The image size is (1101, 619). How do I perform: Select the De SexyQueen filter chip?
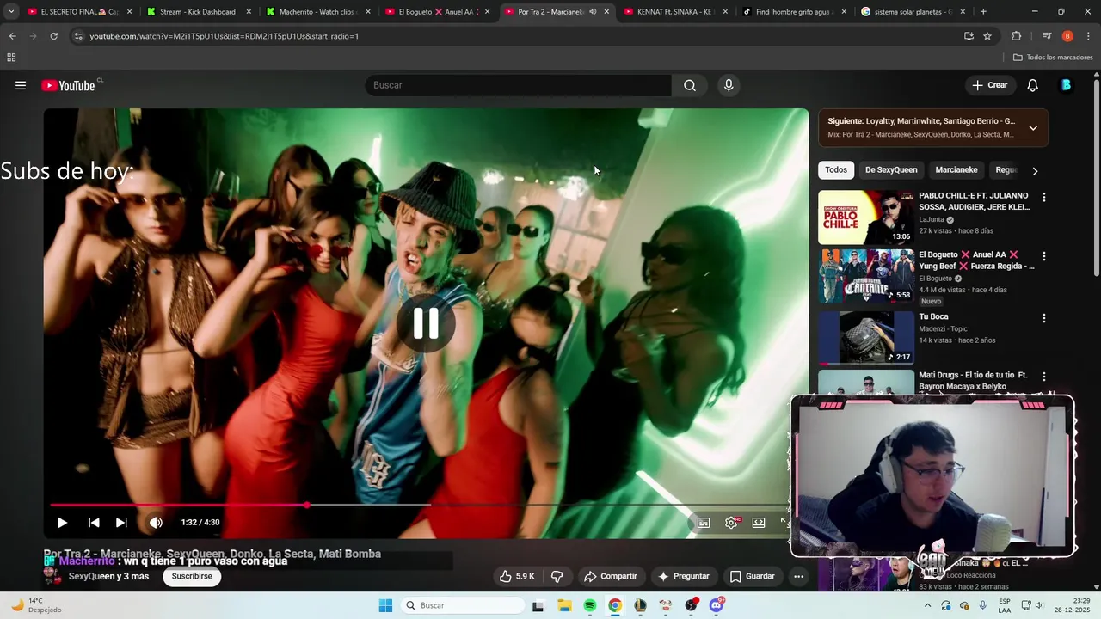[x=891, y=170]
